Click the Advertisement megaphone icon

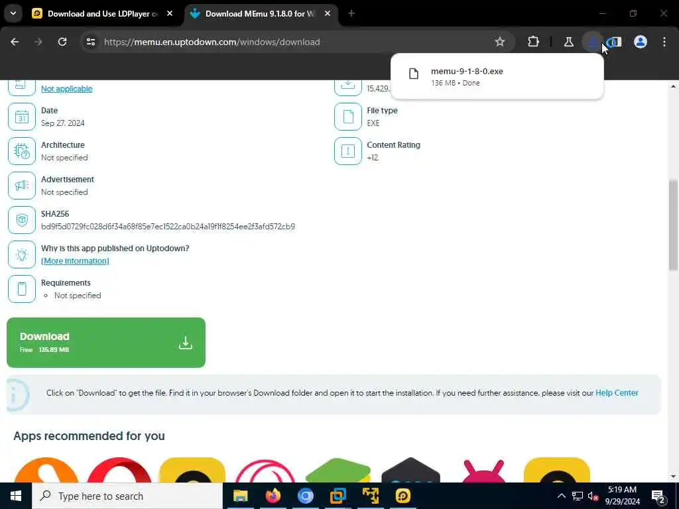click(22, 186)
